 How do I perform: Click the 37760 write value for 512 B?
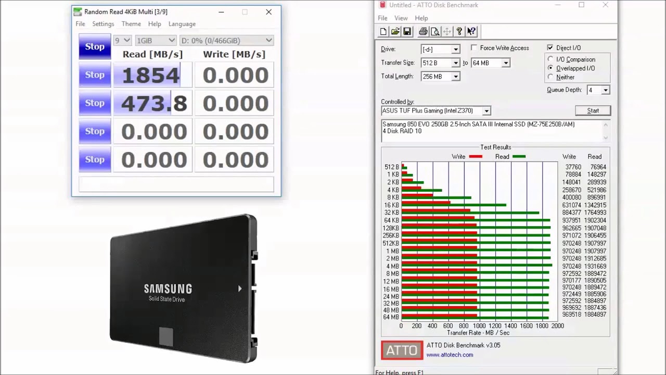[573, 167]
